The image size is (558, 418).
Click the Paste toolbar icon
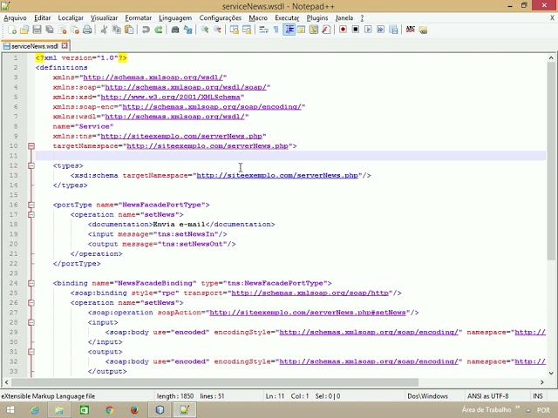click(x=130, y=30)
